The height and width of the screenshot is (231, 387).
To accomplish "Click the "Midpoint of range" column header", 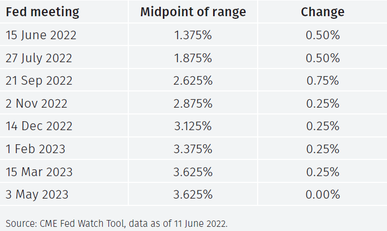I will pos(193,11).
